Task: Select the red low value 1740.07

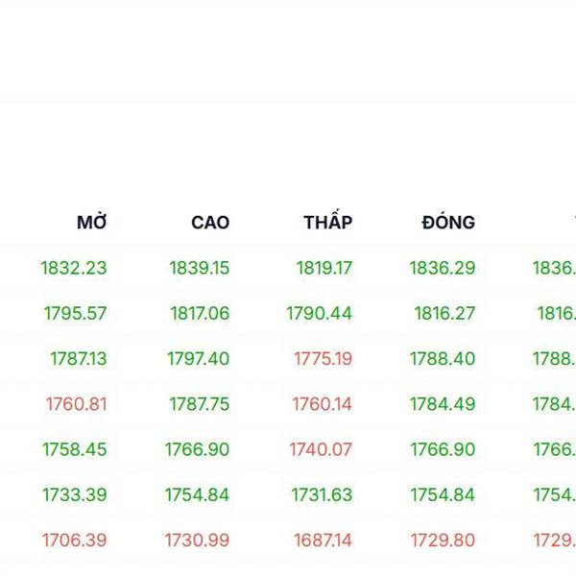Action: pos(321,449)
